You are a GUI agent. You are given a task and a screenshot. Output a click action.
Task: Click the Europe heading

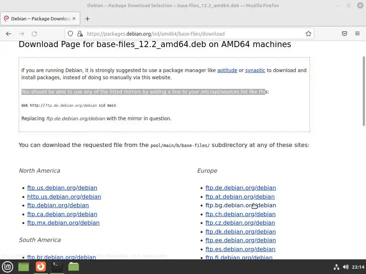tap(207, 171)
